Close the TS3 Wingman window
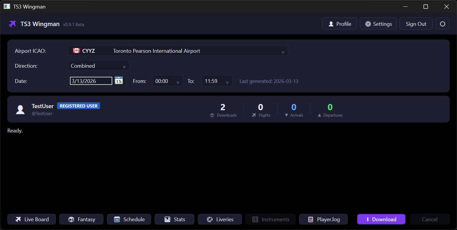 (446, 6)
